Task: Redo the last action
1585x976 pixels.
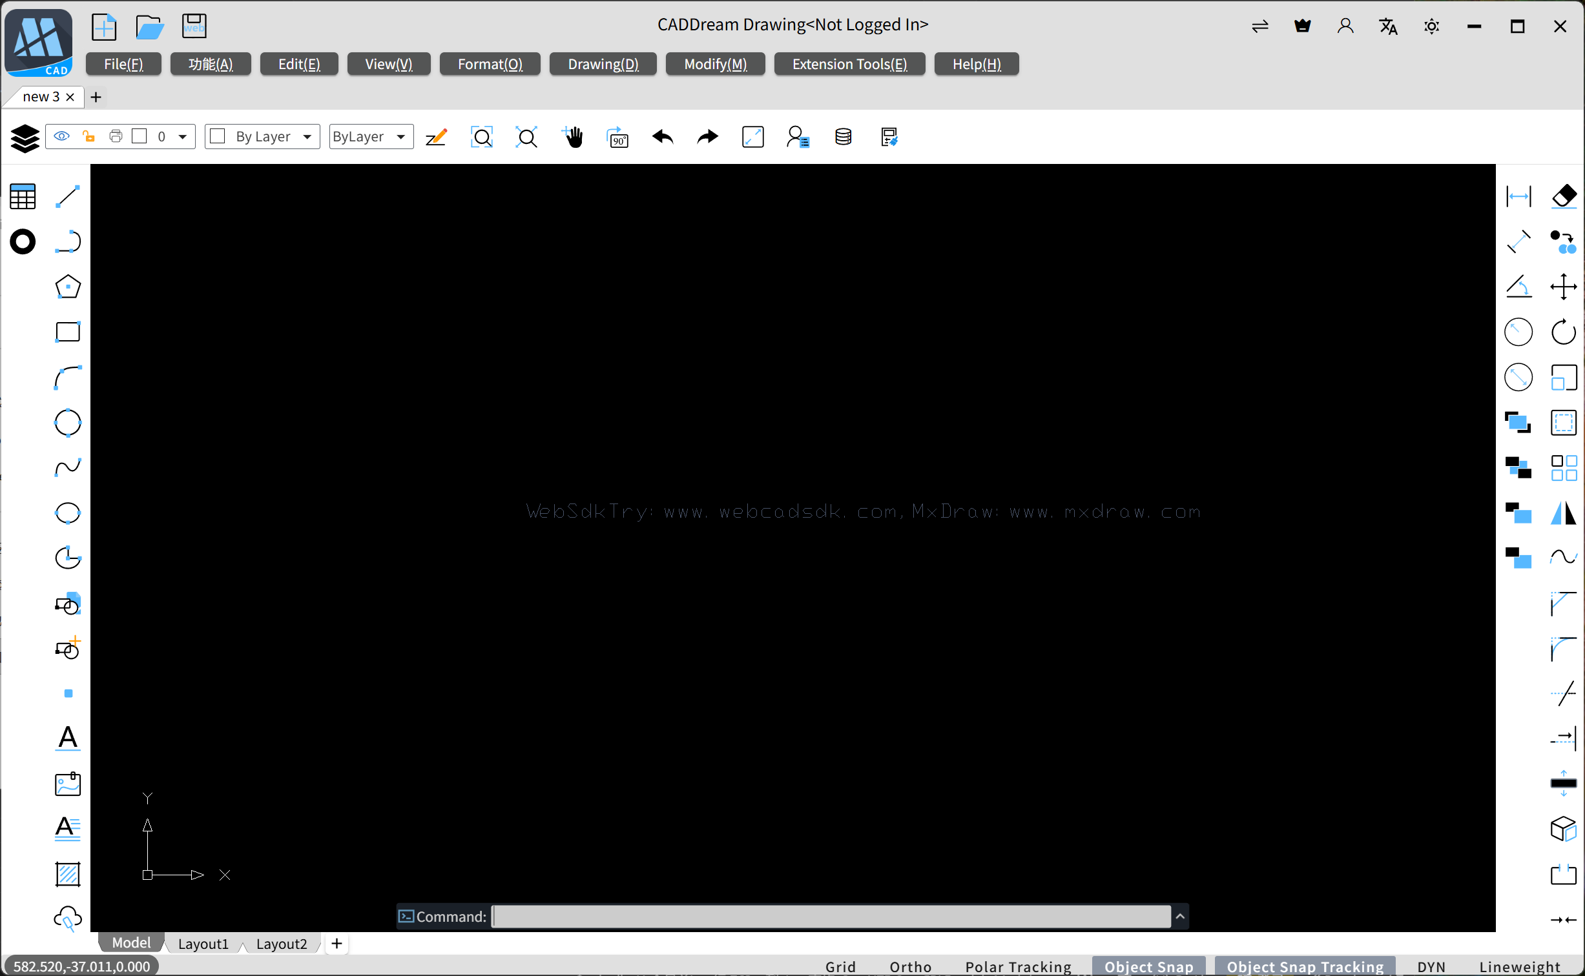Action: [708, 137]
